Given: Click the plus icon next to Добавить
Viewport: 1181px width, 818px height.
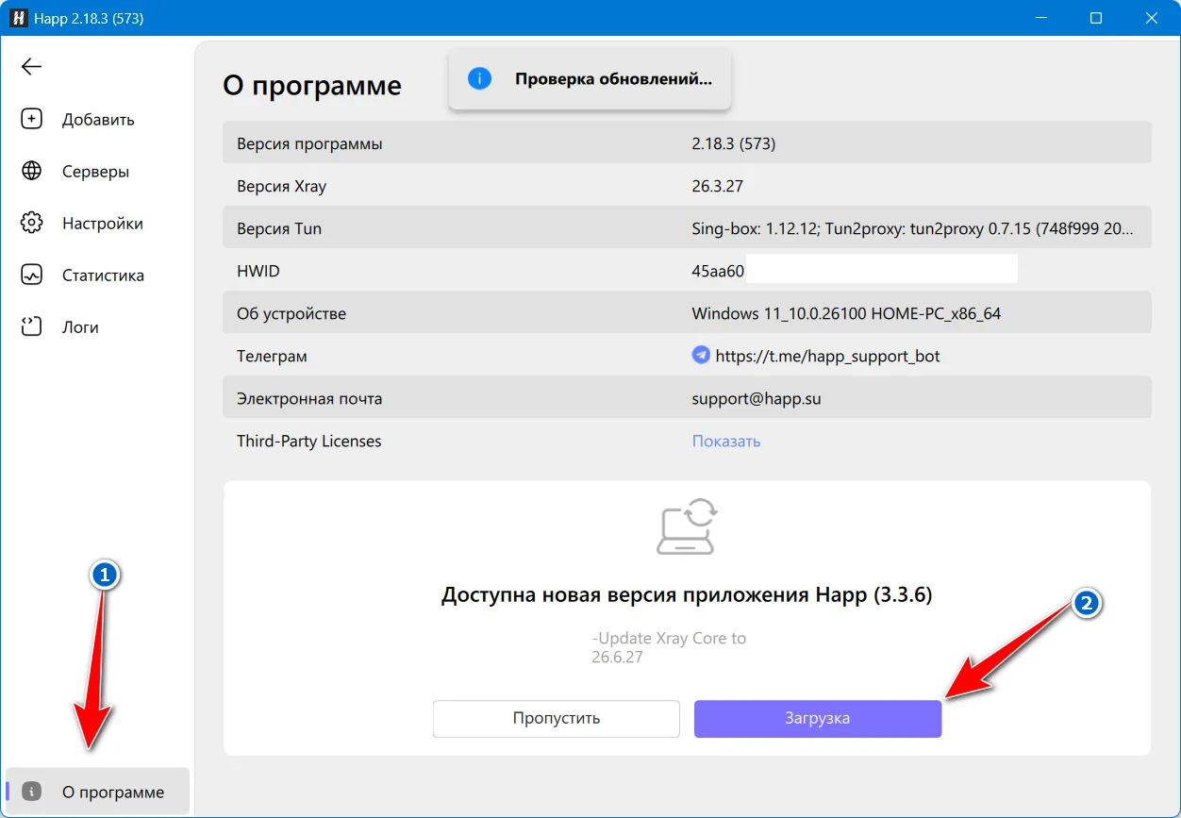Looking at the screenshot, I should (x=32, y=119).
